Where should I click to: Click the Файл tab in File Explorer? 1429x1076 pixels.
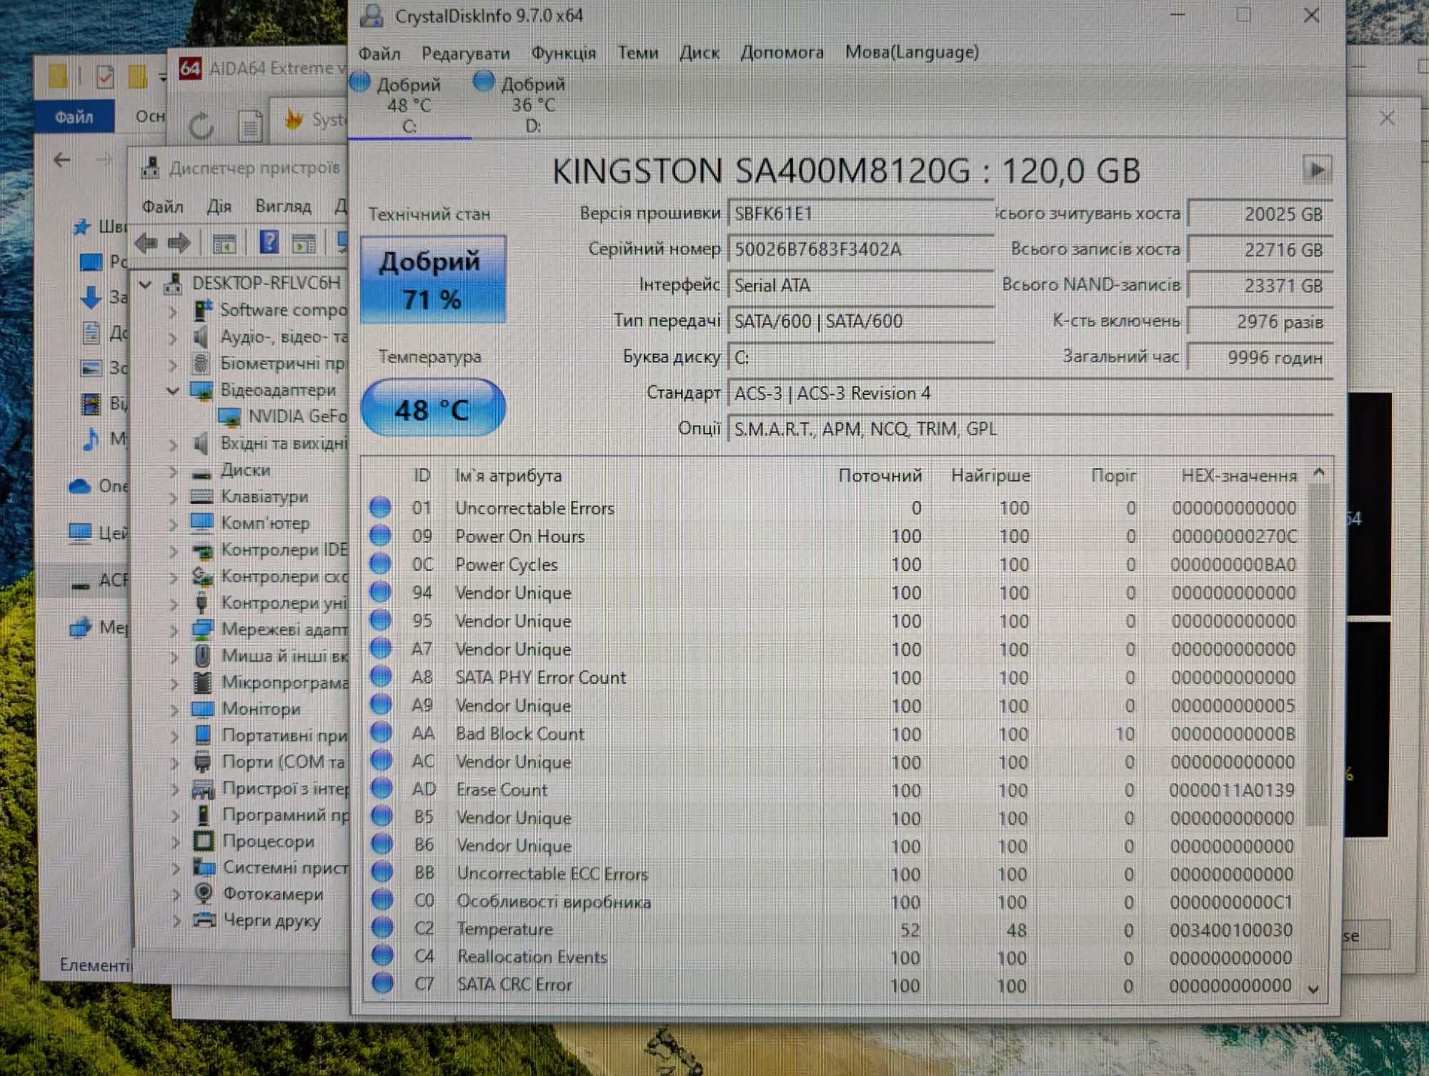pos(74,117)
